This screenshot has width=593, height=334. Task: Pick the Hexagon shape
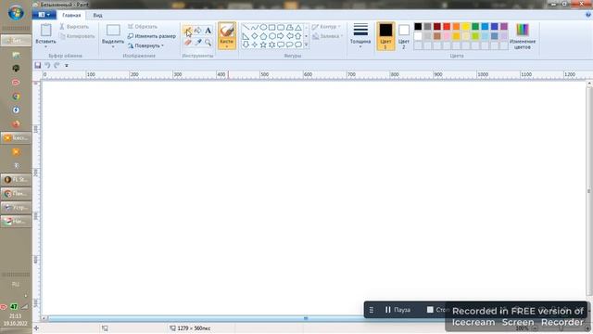coord(271,36)
